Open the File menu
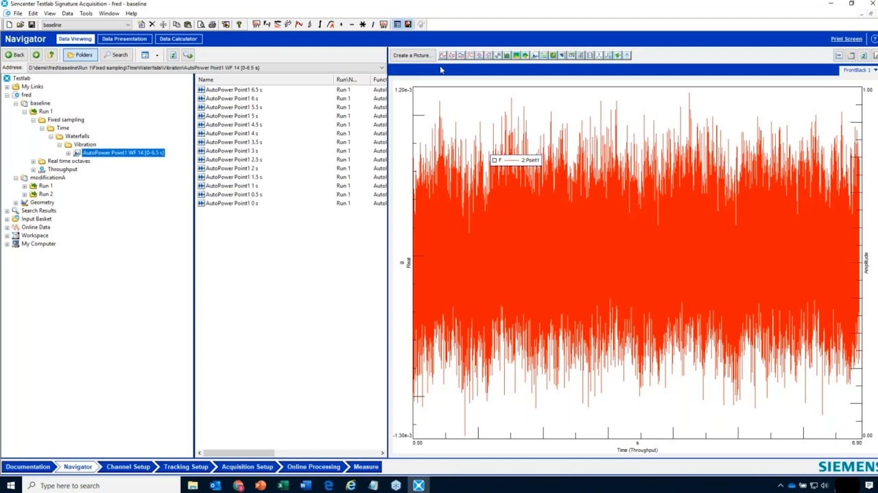This screenshot has width=878, height=493. tap(18, 13)
